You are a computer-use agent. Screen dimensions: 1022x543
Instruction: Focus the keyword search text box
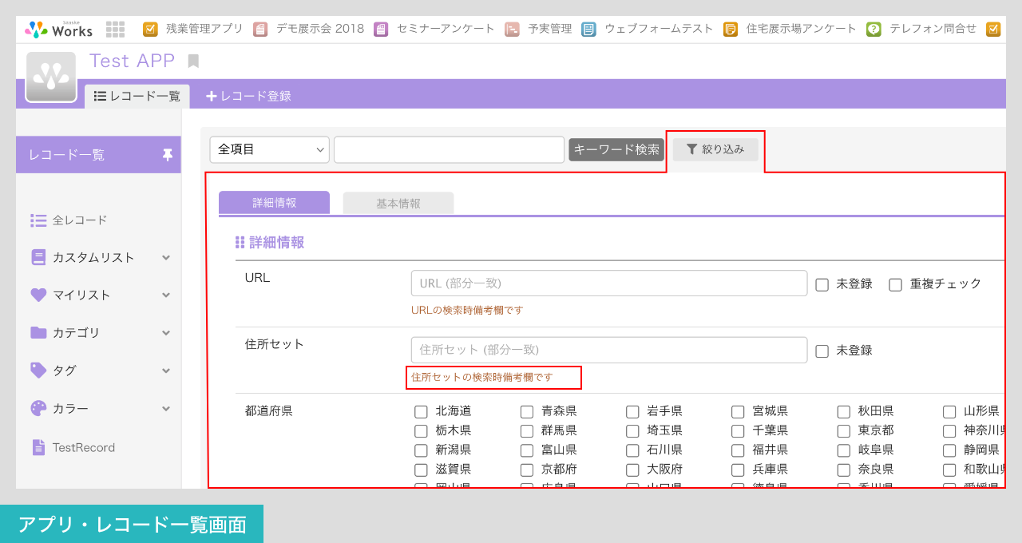pos(450,149)
